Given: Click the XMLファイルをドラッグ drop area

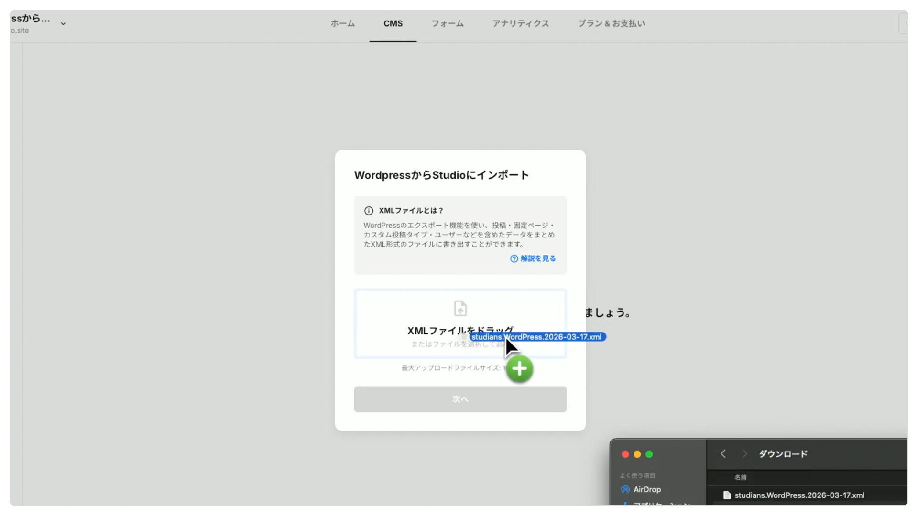Looking at the screenshot, I should pyautogui.click(x=460, y=324).
